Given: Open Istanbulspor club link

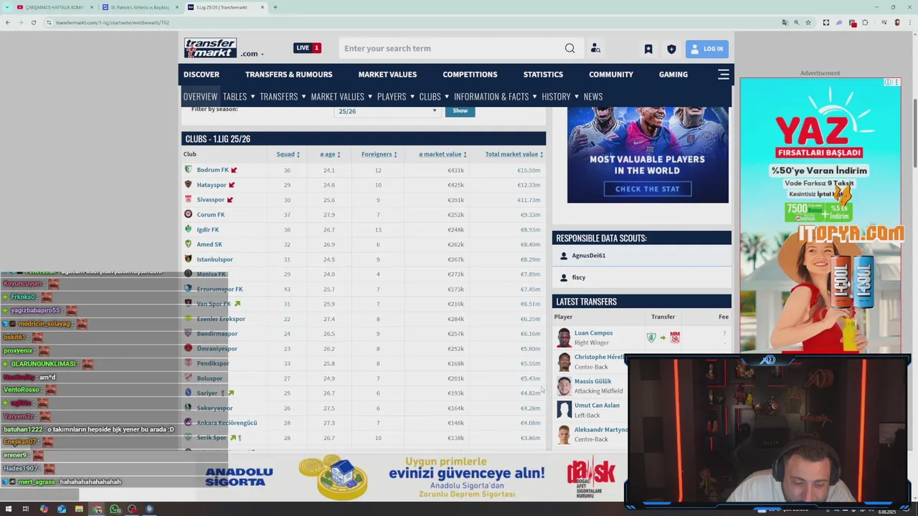Looking at the screenshot, I should point(214,259).
